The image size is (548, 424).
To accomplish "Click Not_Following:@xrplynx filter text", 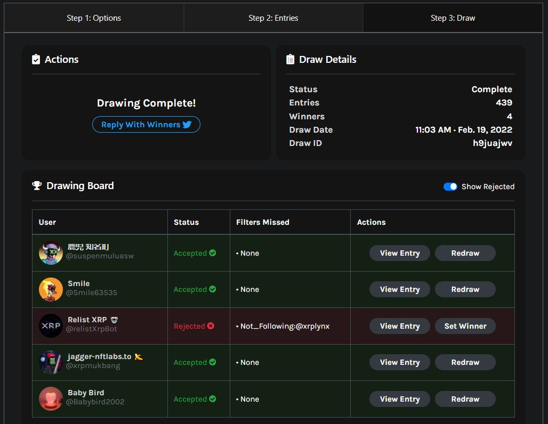I will point(285,326).
